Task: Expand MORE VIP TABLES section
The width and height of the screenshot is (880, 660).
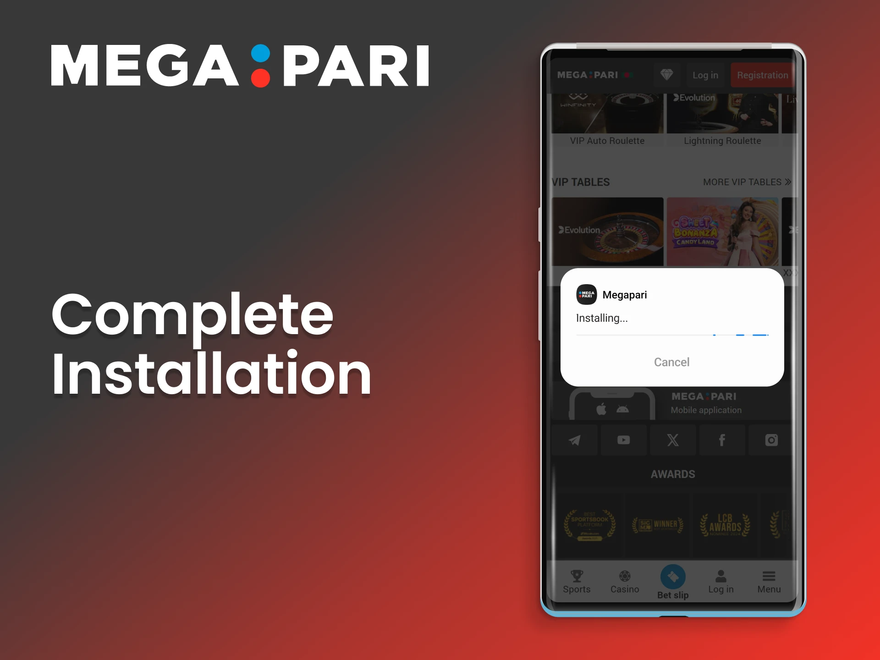Action: [x=745, y=181]
